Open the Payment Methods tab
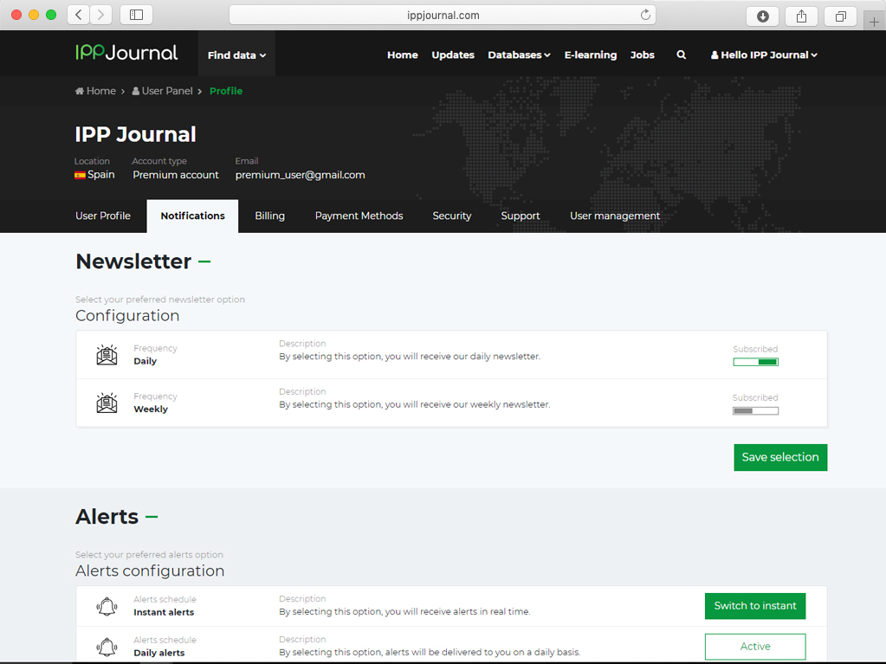886x664 pixels. 359,216
